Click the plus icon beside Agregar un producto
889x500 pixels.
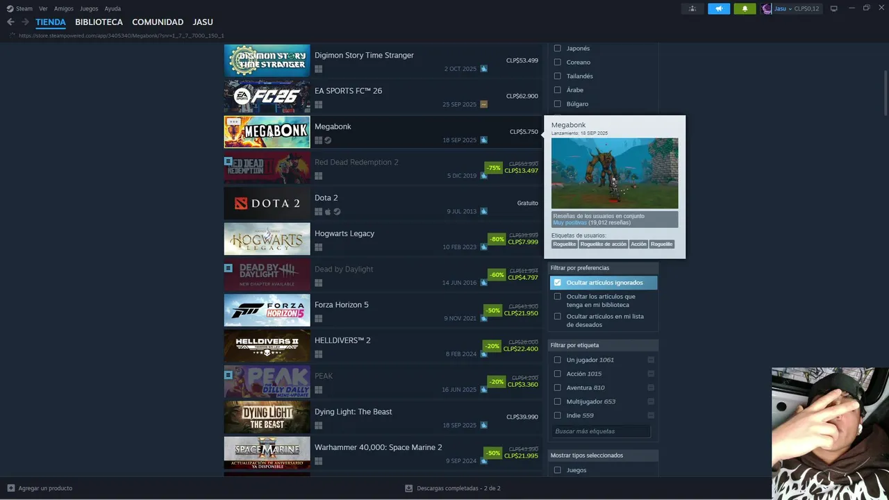coord(10,488)
